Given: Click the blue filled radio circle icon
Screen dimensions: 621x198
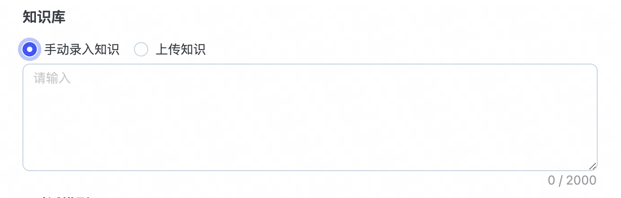Looking at the screenshot, I should tap(30, 49).
